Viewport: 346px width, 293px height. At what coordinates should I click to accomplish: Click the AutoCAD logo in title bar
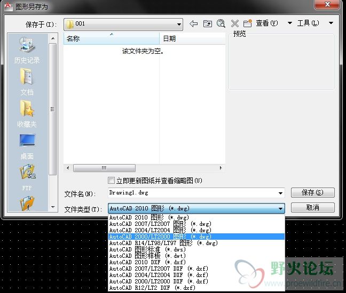[8, 6]
